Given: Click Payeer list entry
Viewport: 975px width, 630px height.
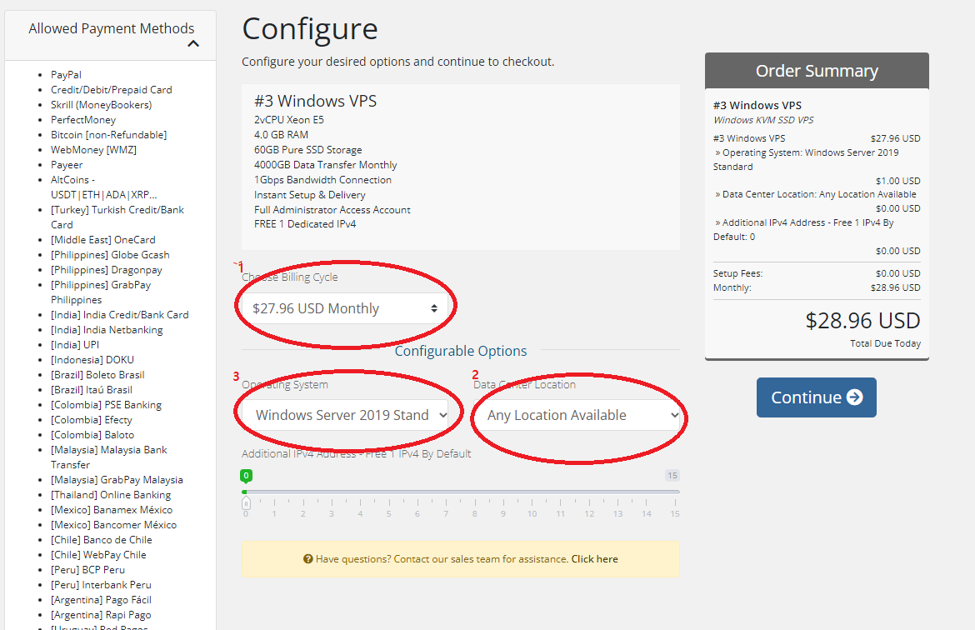Looking at the screenshot, I should pyautogui.click(x=67, y=165).
